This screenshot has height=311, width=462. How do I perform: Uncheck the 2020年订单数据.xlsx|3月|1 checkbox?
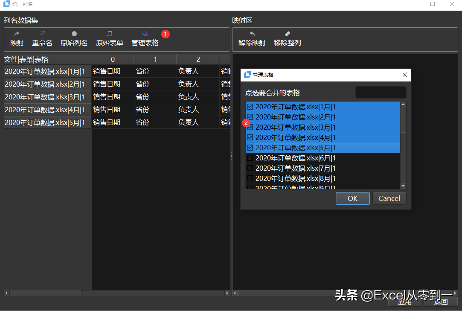250,128
